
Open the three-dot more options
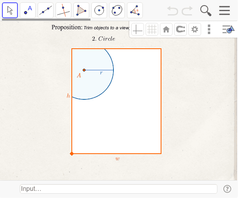pyautogui.click(x=209, y=29)
